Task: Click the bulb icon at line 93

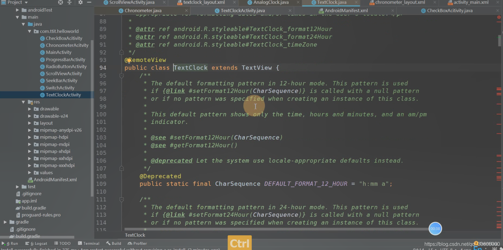Action: click(x=129, y=60)
